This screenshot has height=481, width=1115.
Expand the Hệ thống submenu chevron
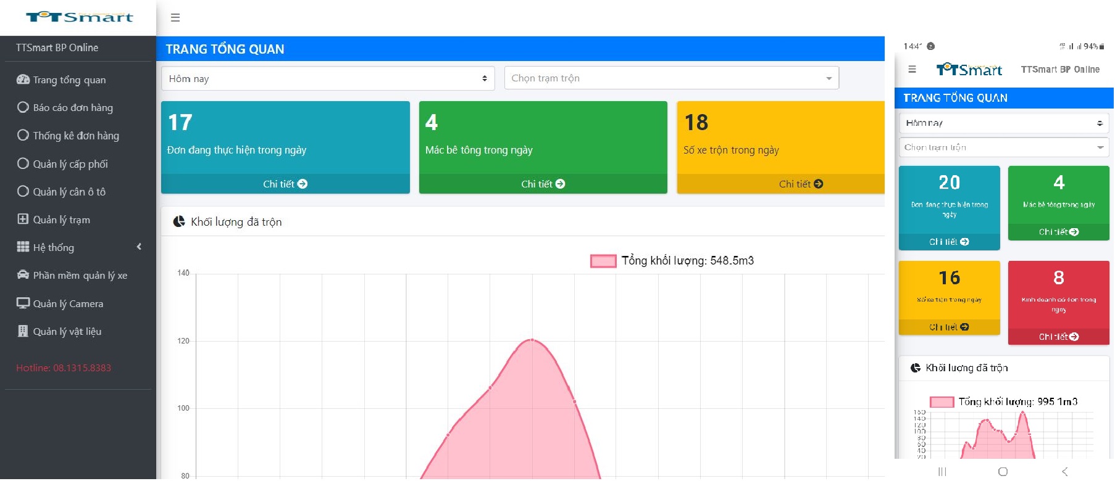click(139, 247)
